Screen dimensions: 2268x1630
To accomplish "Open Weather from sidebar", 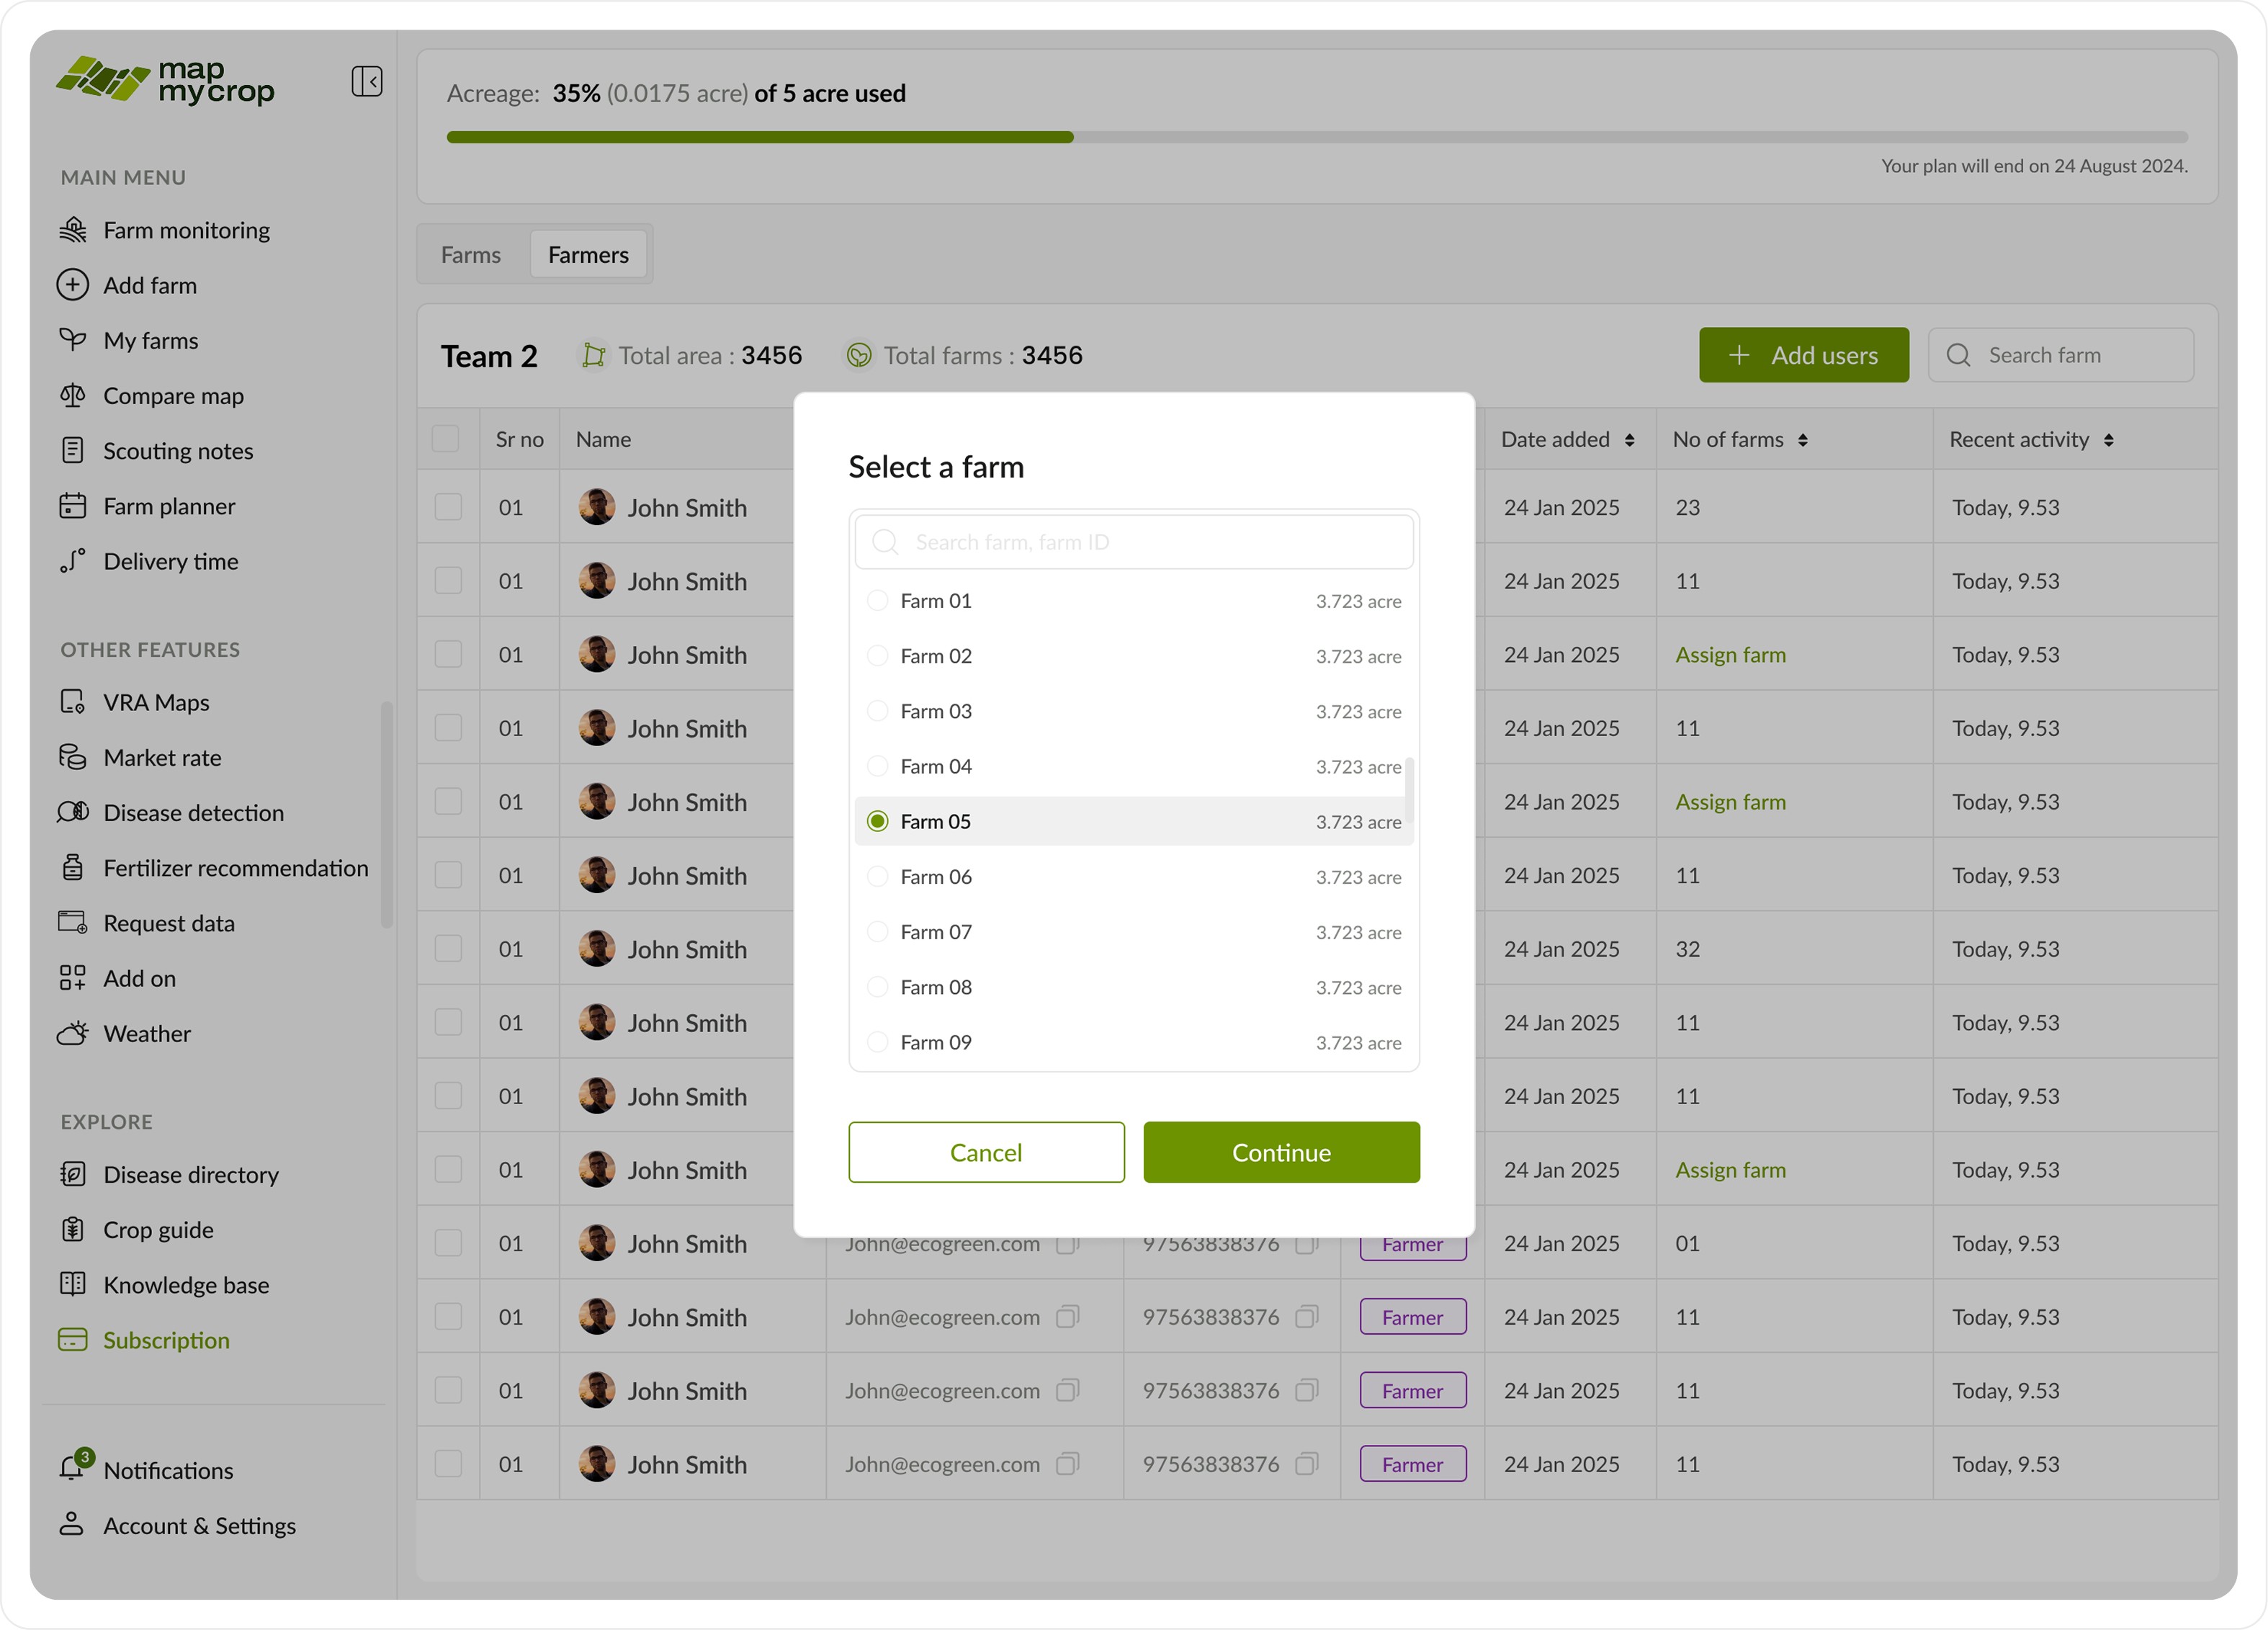I will [x=147, y=1034].
